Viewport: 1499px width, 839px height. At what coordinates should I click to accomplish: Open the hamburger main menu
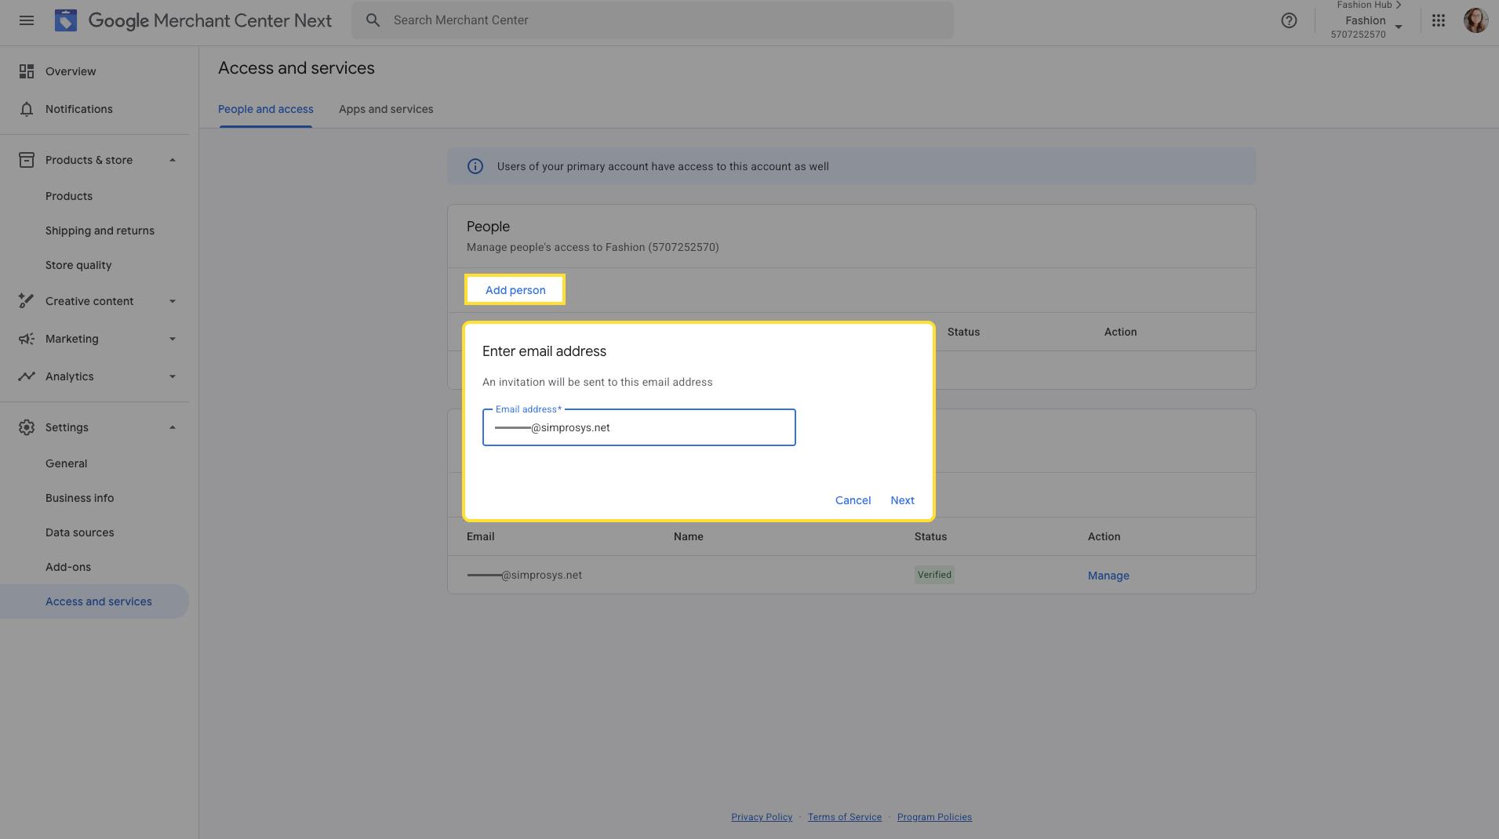pos(26,20)
